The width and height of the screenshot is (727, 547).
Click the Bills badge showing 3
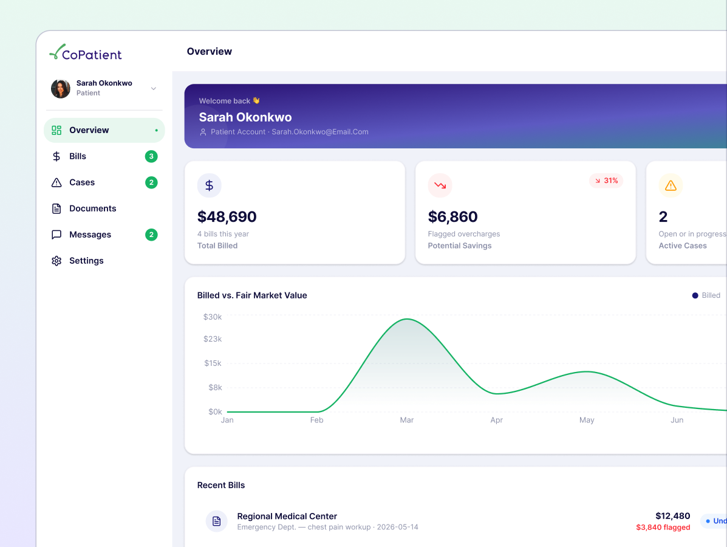151,156
